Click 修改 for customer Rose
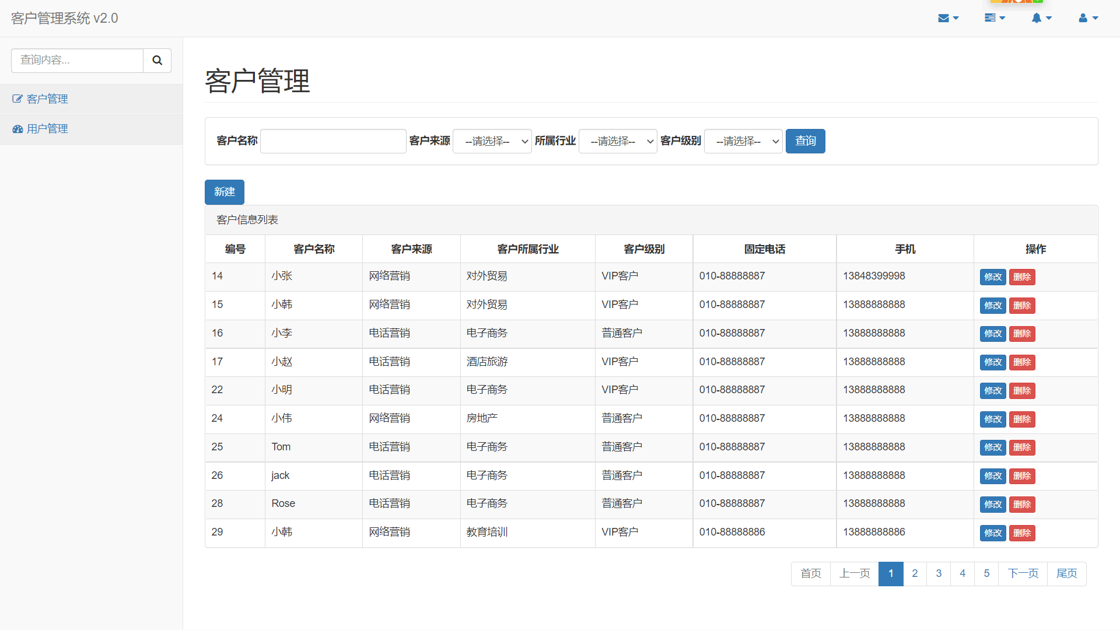This screenshot has height=630, width=1120. coord(992,505)
